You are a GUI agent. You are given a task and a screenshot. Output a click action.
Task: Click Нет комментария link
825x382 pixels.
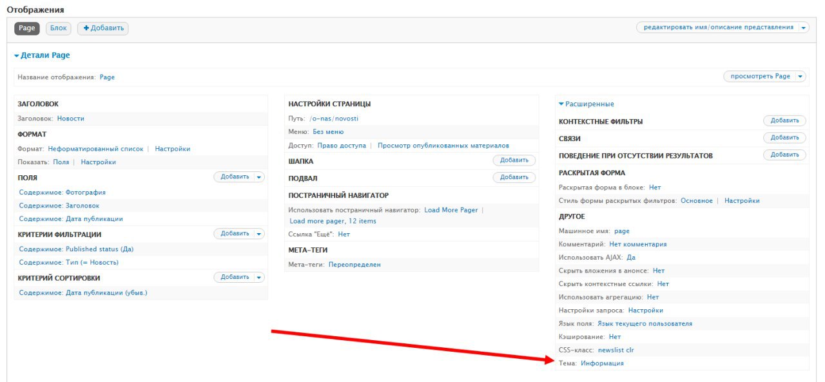(x=638, y=245)
